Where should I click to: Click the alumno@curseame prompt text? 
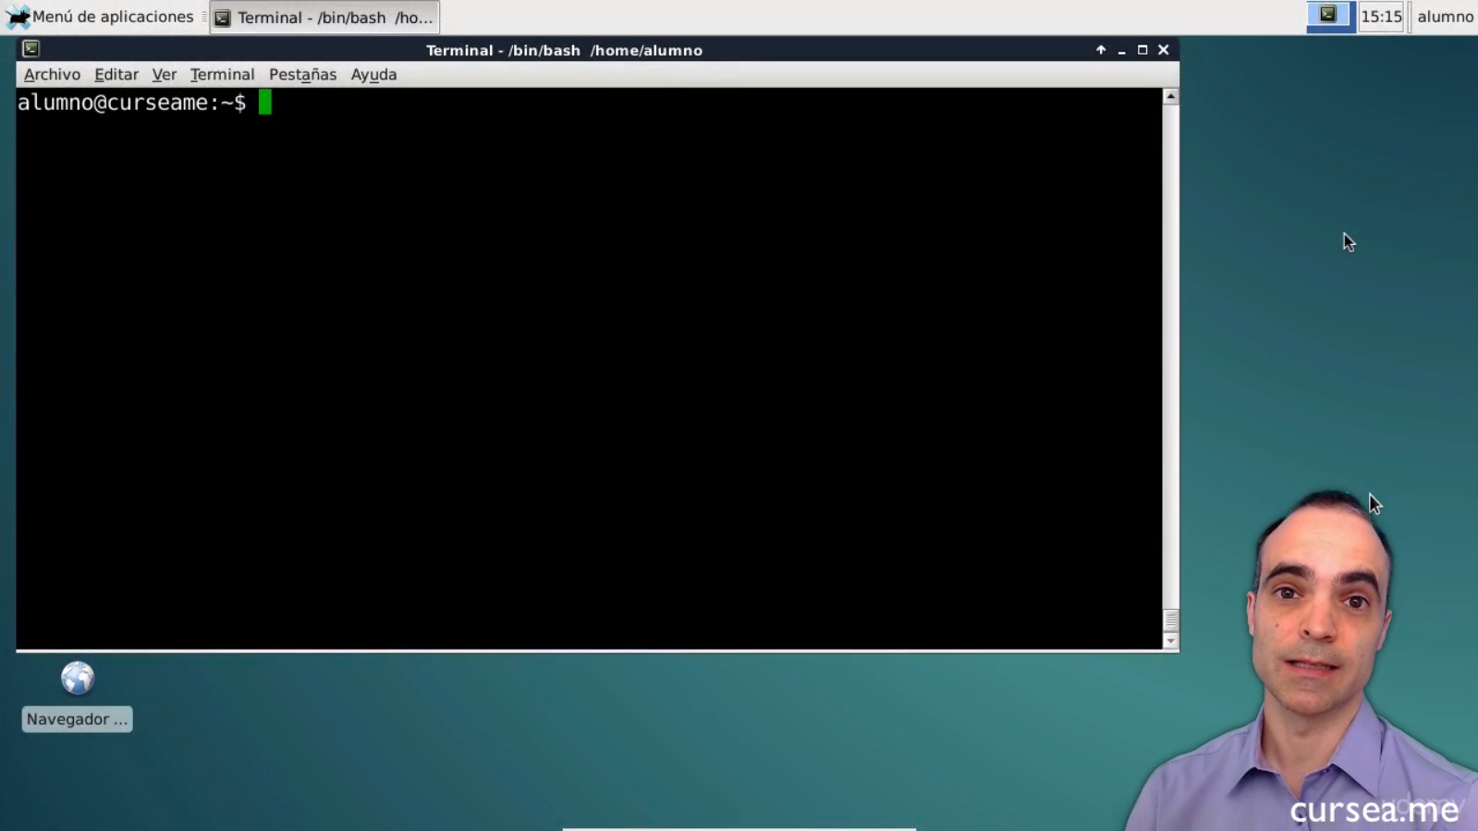click(x=131, y=103)
